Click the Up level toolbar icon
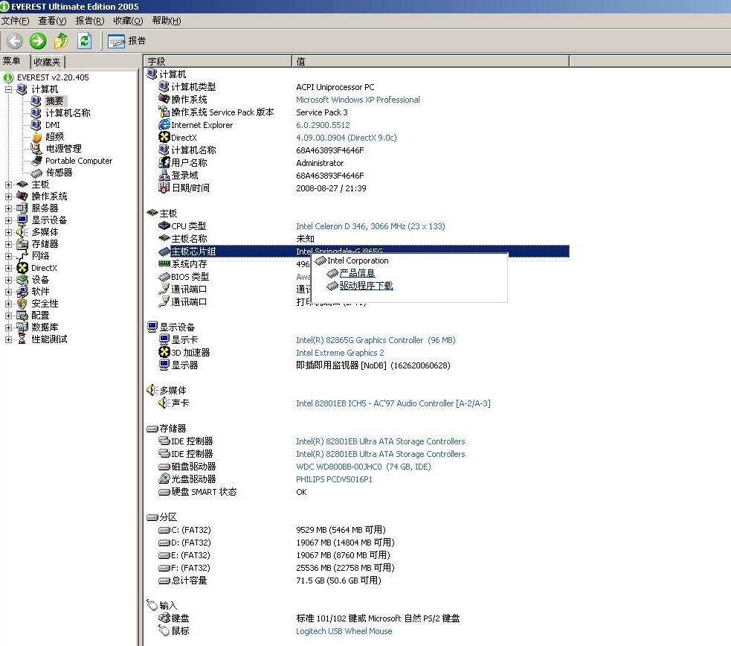 coord(61,41)
